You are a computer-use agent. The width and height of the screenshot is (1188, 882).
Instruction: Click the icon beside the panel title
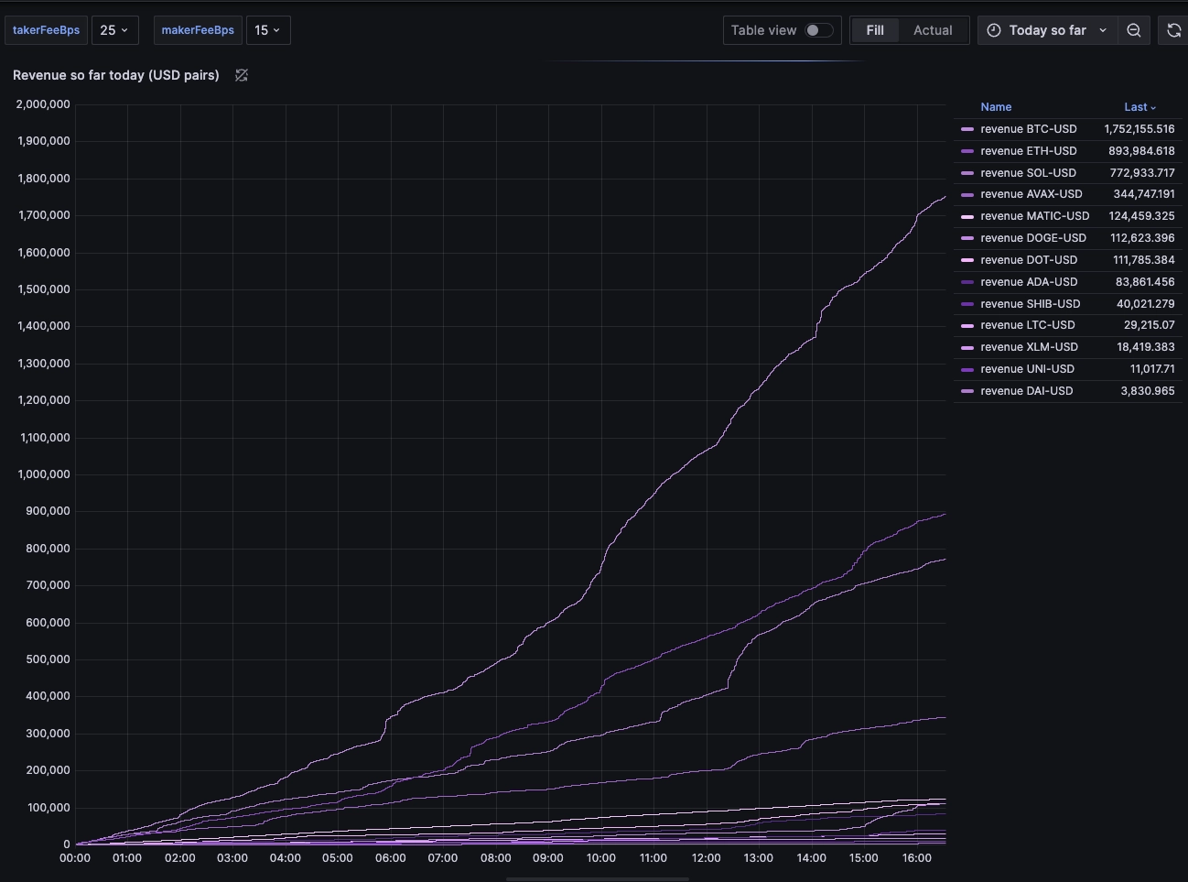(x=242, y=75)
